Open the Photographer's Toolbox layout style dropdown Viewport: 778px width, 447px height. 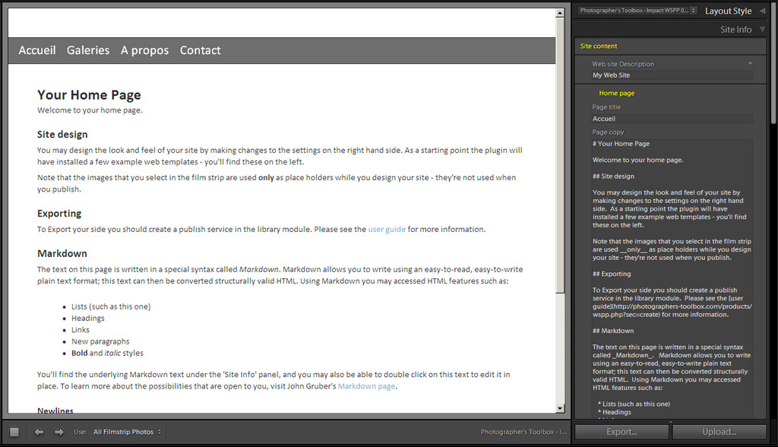pos(638,11)
